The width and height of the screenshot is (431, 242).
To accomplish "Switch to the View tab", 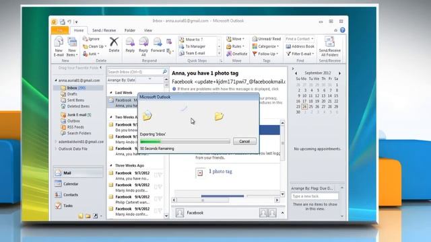I will click(148, 30).
